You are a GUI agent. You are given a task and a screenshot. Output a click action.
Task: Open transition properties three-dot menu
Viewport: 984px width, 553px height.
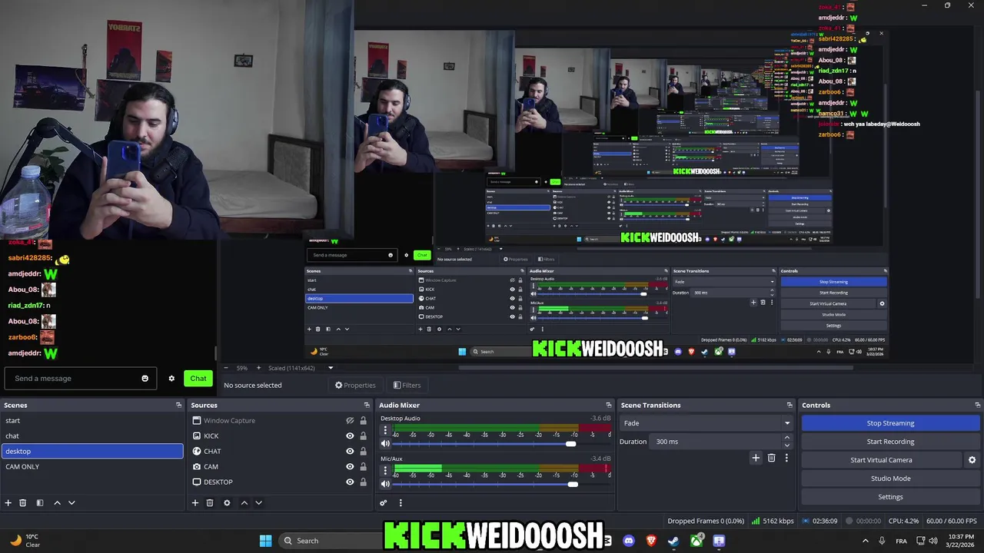coord(786,458)
